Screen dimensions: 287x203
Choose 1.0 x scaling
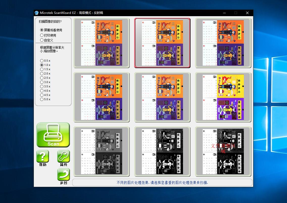pyautogui.click(x=45, y=65)
